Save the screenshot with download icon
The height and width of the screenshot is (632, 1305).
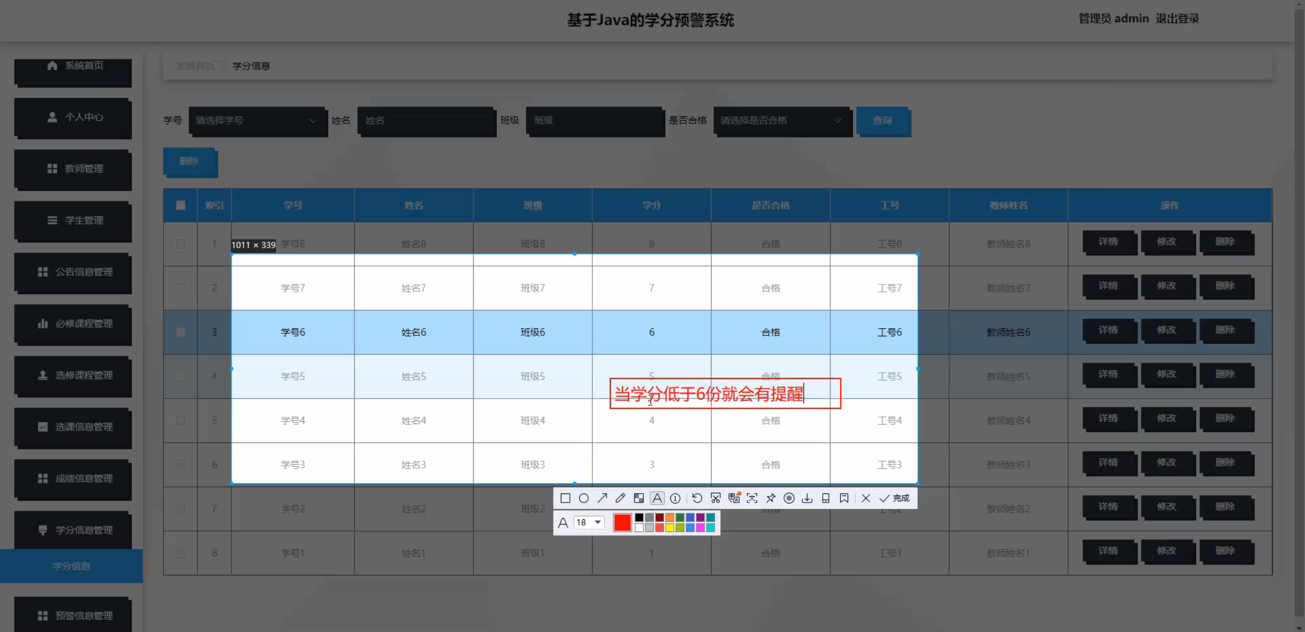807,498
